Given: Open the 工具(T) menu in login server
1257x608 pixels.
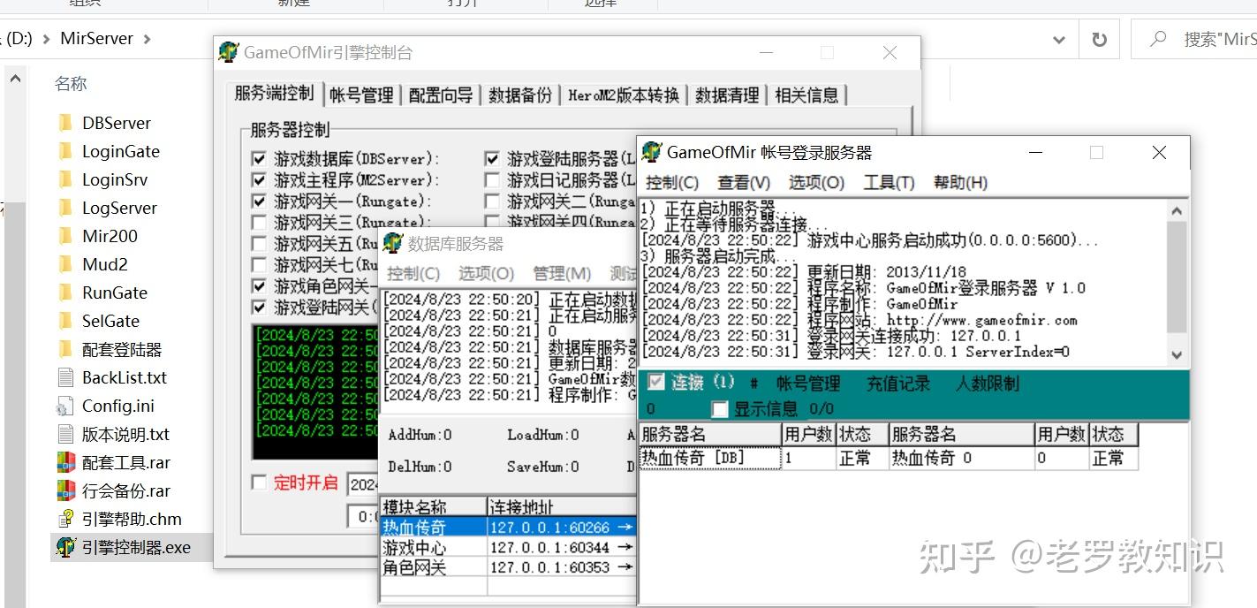Looking at the screenshot, I should click(890, 183).
